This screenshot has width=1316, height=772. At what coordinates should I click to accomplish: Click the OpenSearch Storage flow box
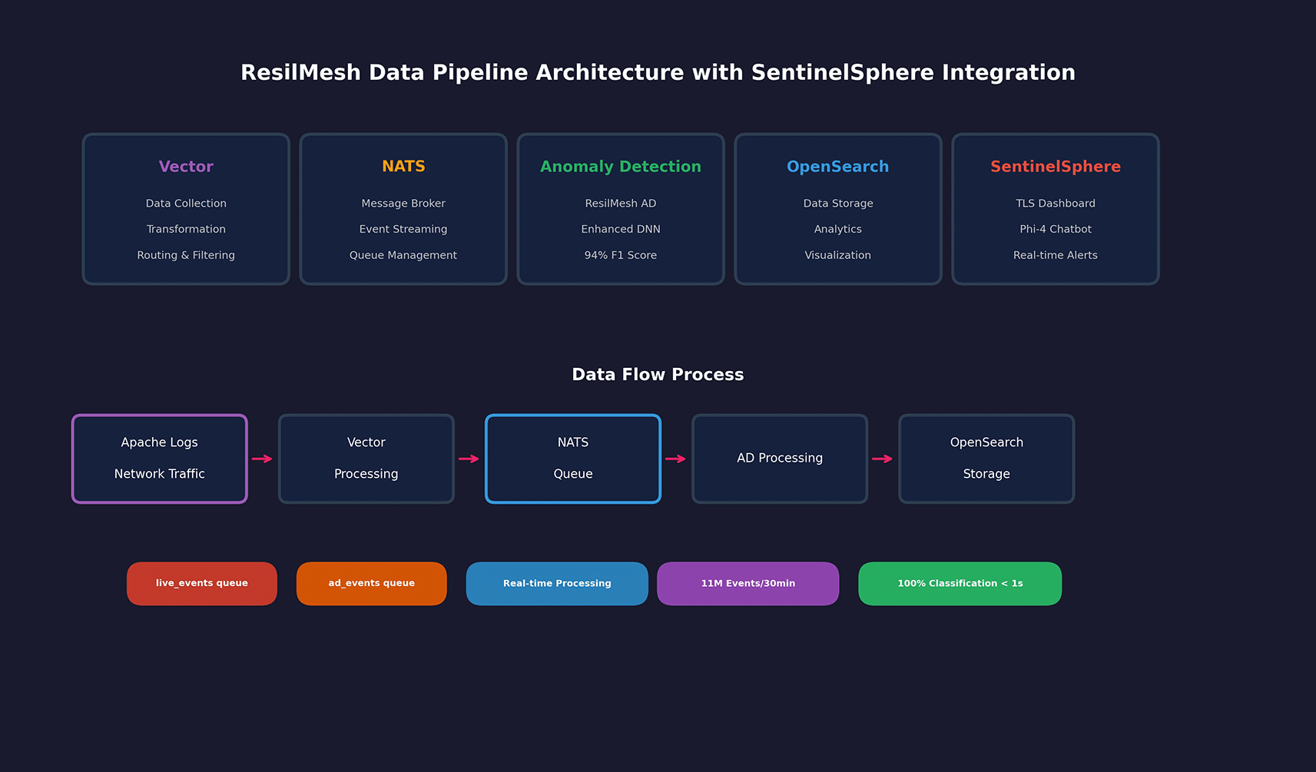pos(986,459)
